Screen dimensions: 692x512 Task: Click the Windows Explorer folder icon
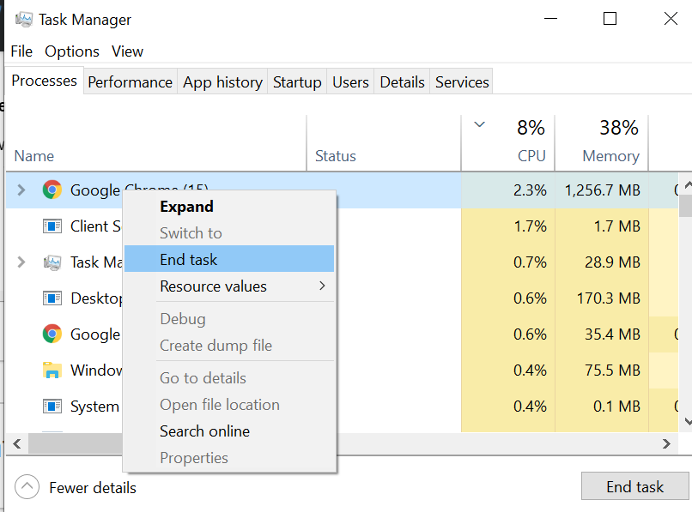tap(52, 370)
